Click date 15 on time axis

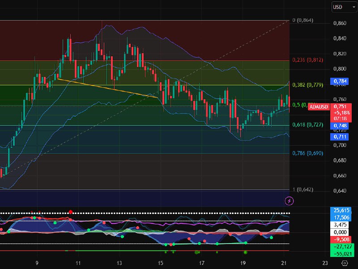[161, 263]
